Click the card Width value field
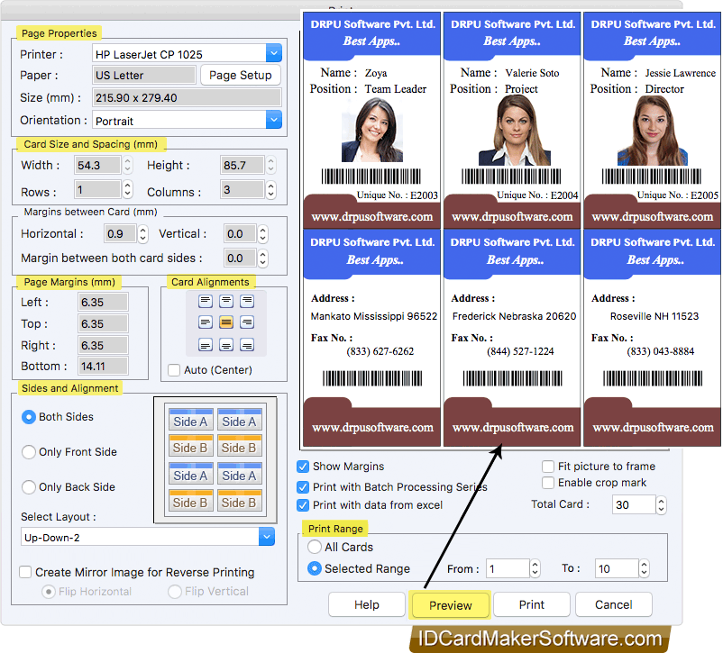The width and height of the screenshot is (723, 653). coord(97,165)
